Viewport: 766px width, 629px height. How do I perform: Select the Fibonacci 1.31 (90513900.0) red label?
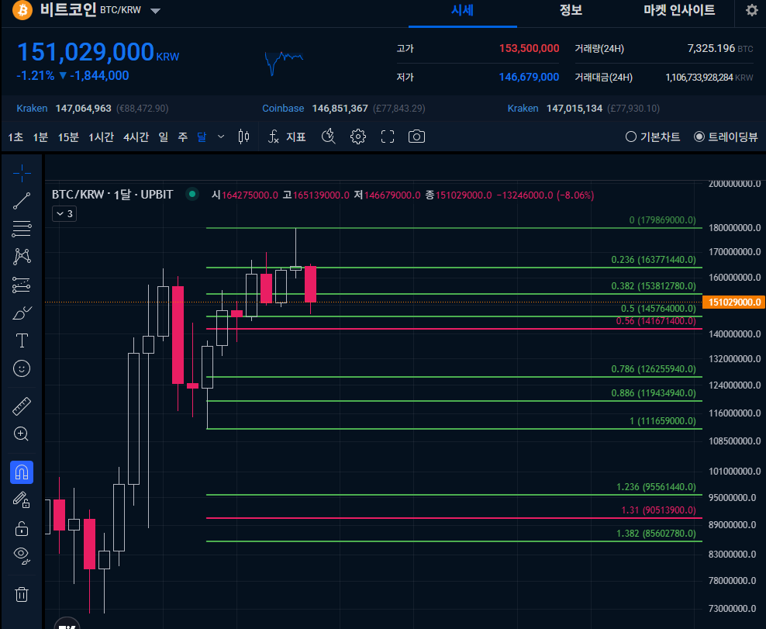[x=658, y=510]
